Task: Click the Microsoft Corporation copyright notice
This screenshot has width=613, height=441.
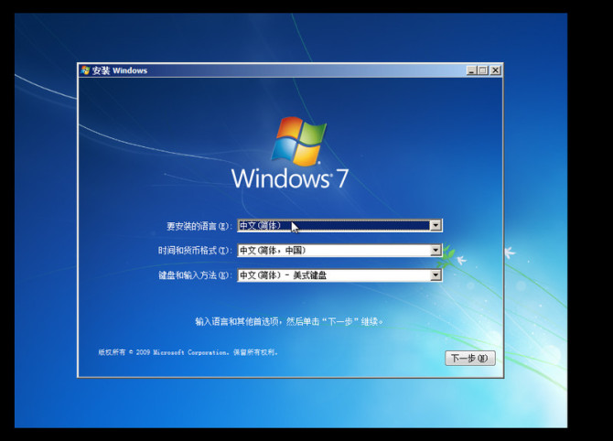Action: coord(188,351)
